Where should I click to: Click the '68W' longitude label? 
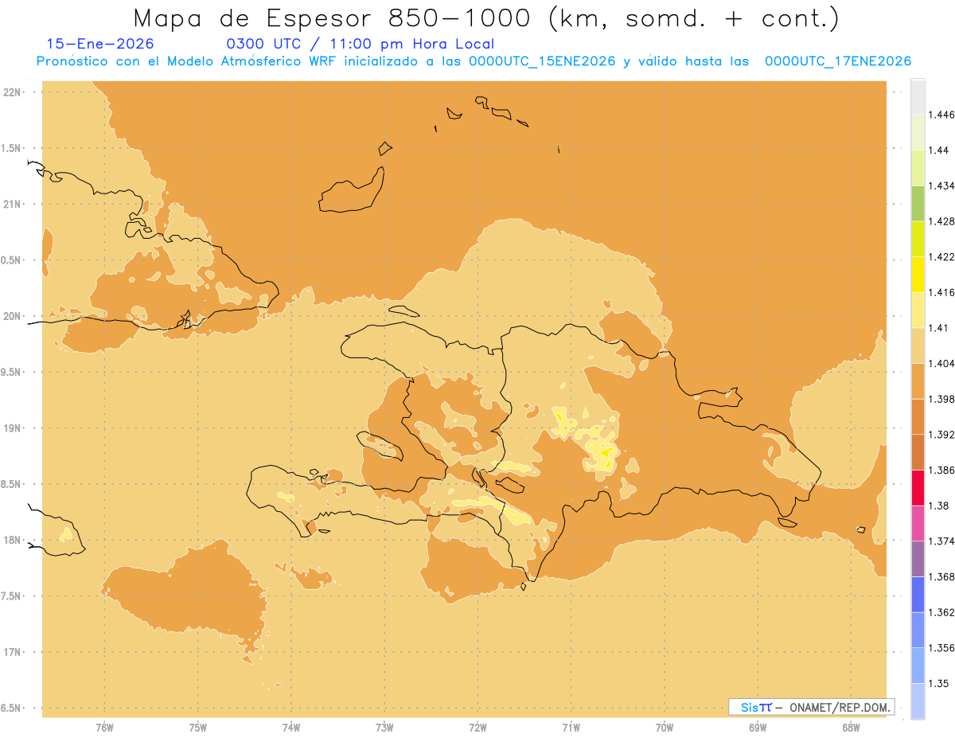(851, 727)
